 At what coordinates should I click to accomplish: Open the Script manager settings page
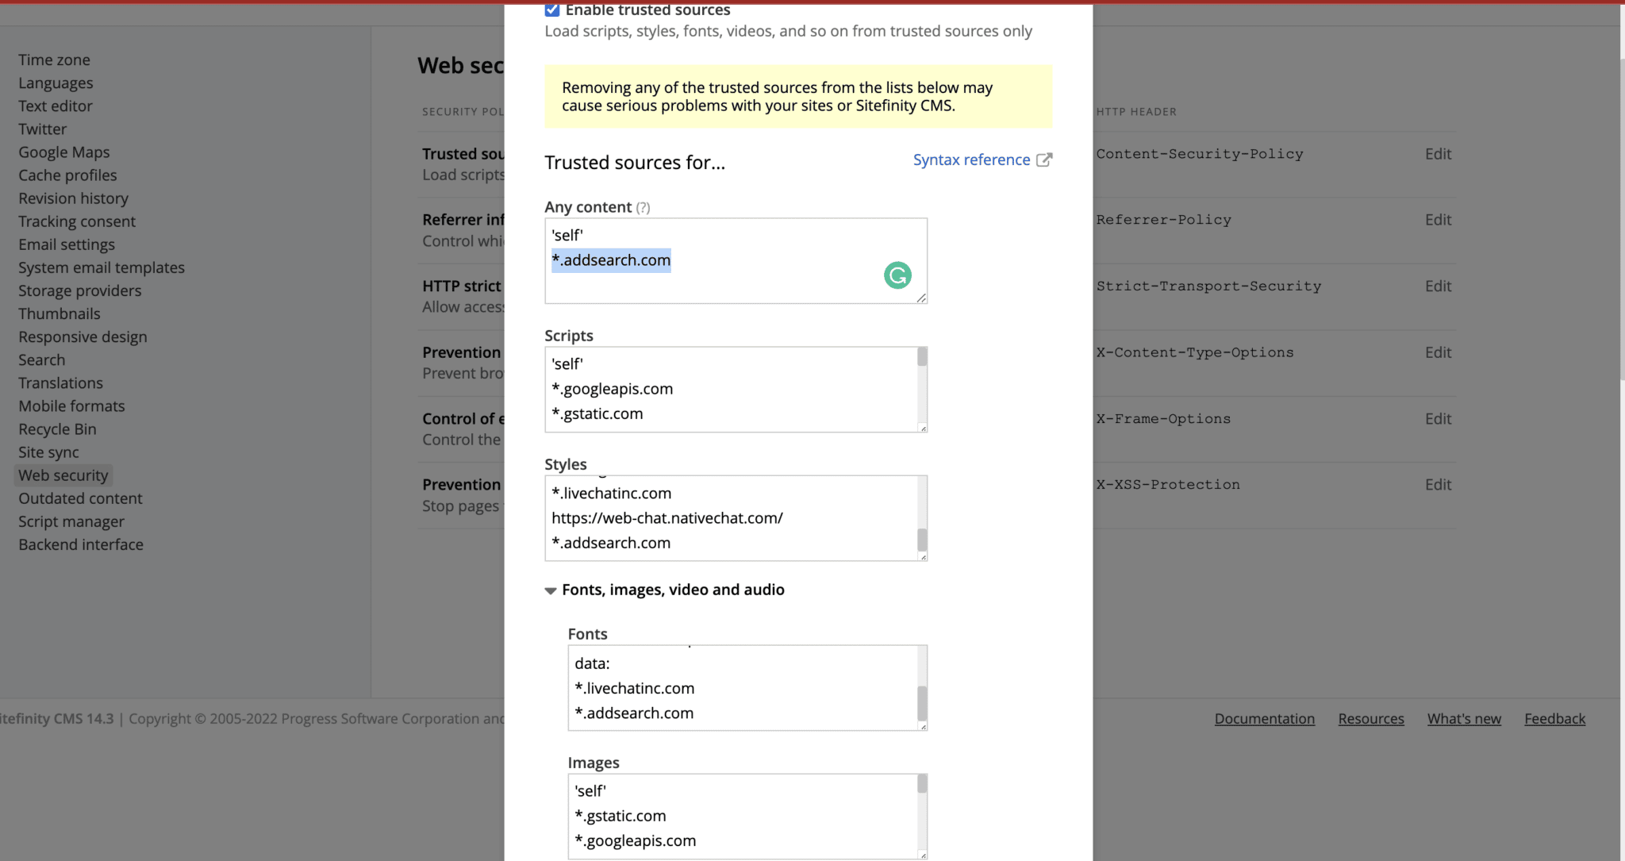(x=71, y=521)
